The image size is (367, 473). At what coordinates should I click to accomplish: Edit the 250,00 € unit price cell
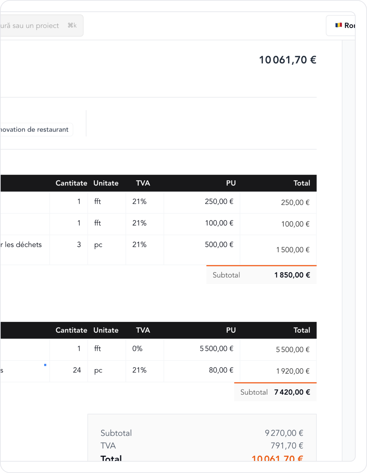[219, 202]
